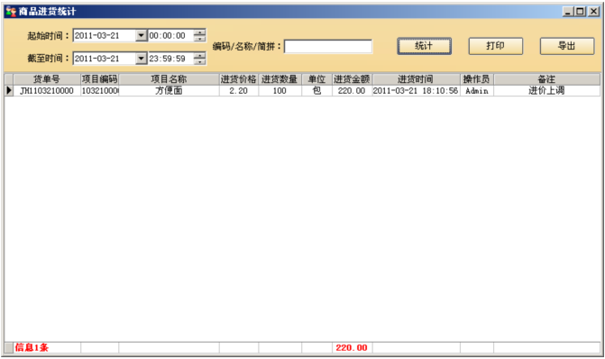Image resolution: width=605 pixels, height=359 pixels.
Task: Decrease the 截至时间 time spinner
Action: click(199, 61)
